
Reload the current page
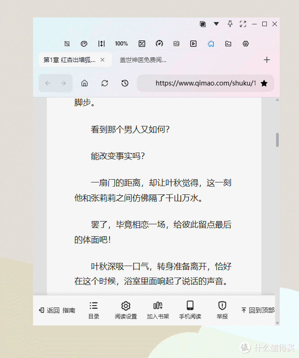click(x=105, y=83)
